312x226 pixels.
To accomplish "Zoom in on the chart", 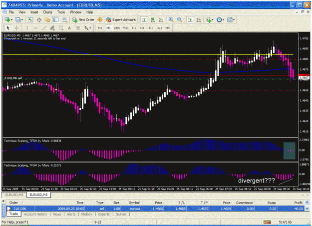I will [x=171, y=19].
